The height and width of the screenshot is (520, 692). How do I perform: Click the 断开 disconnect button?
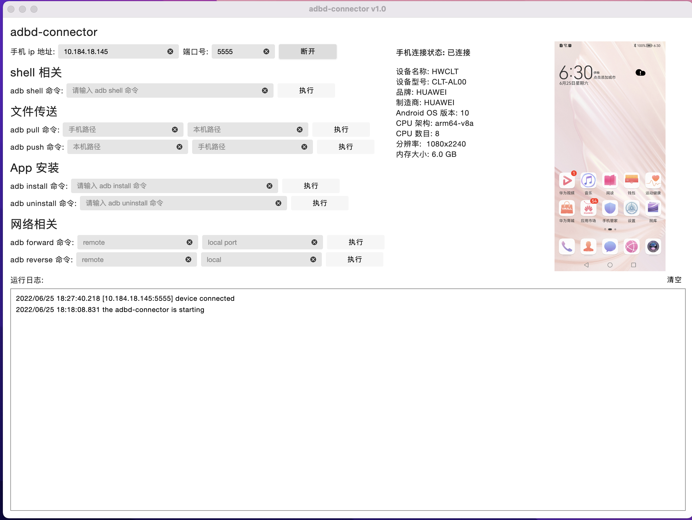(307, 51)
